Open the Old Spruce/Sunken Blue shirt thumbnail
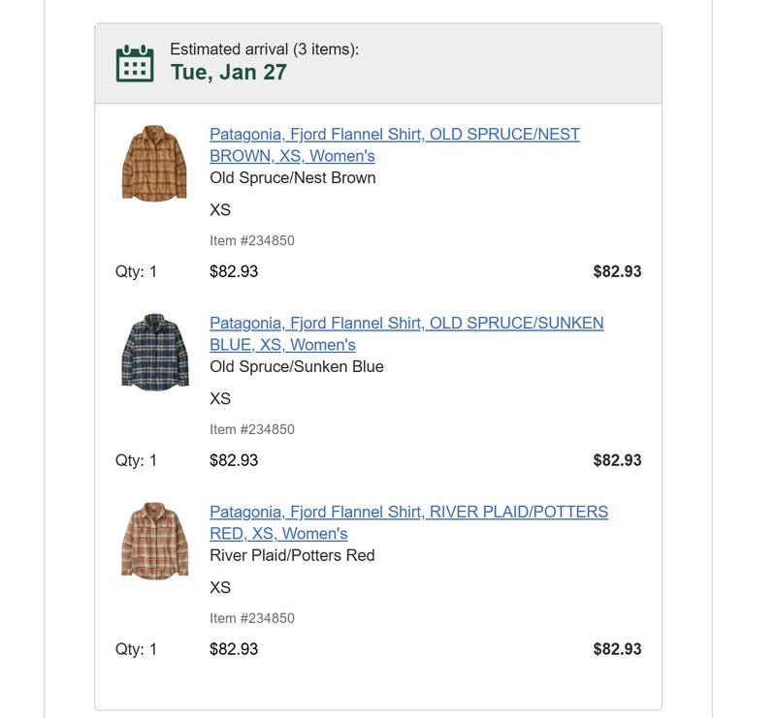This screenshot has width=776, height=718. point(153,350)
